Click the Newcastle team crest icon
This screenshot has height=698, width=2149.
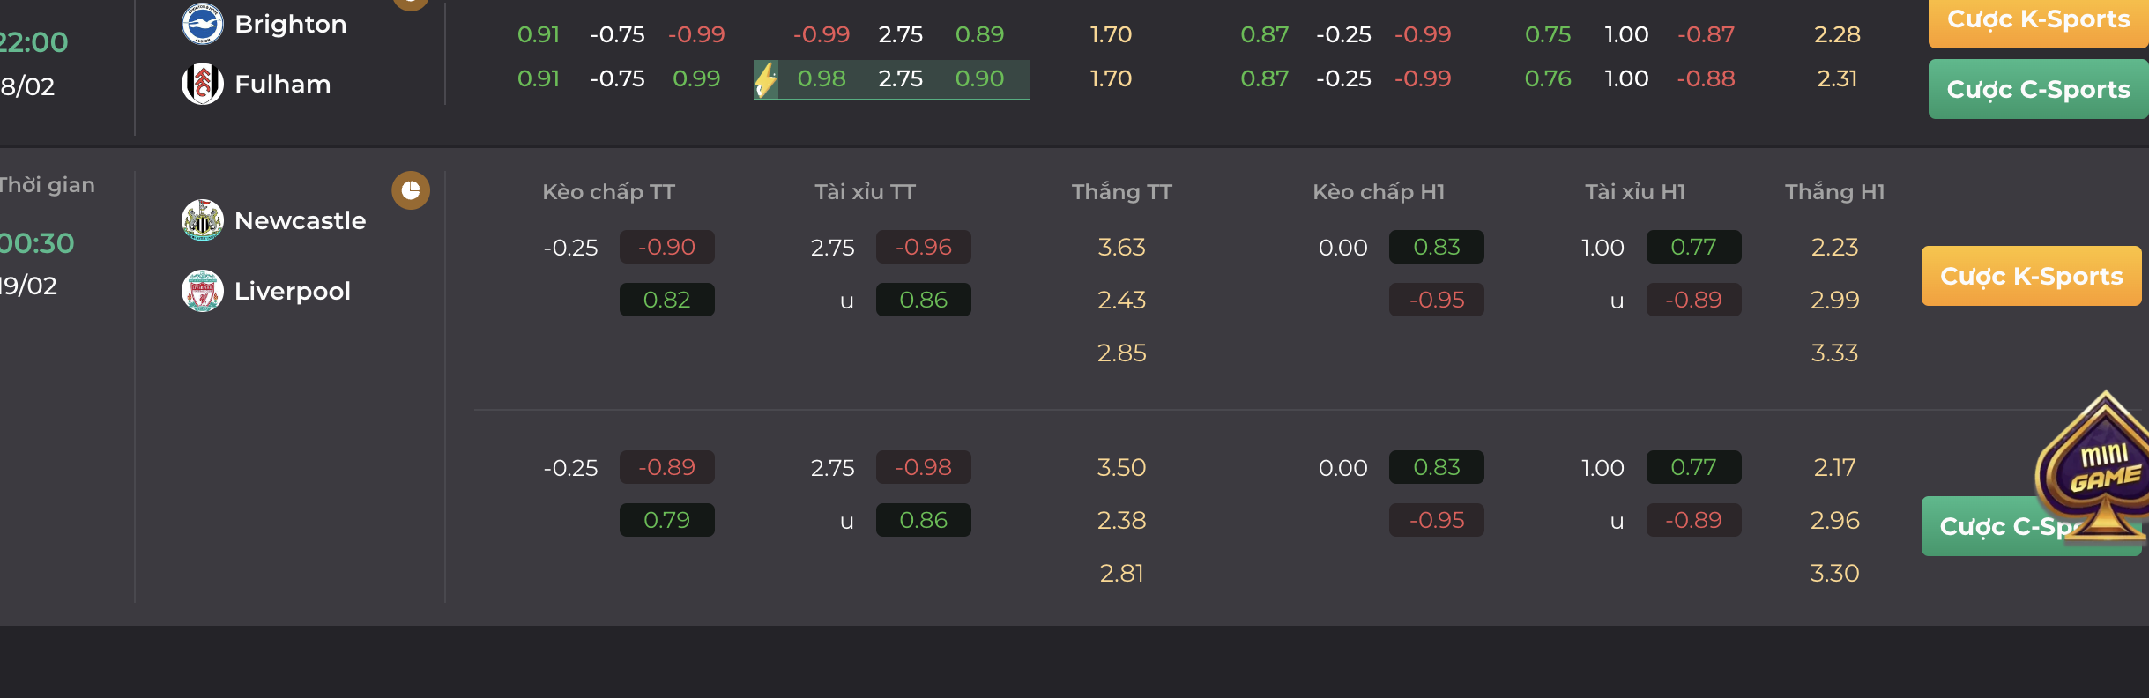click(x=203, y=220)
